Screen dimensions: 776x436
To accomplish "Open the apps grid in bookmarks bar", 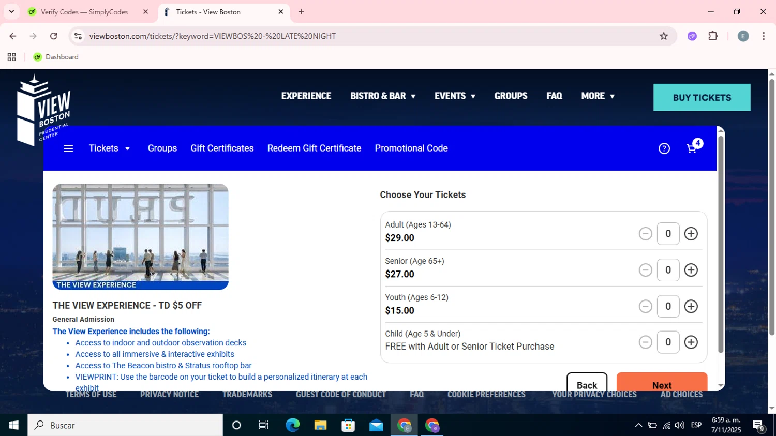I will [x=11, y=57].
